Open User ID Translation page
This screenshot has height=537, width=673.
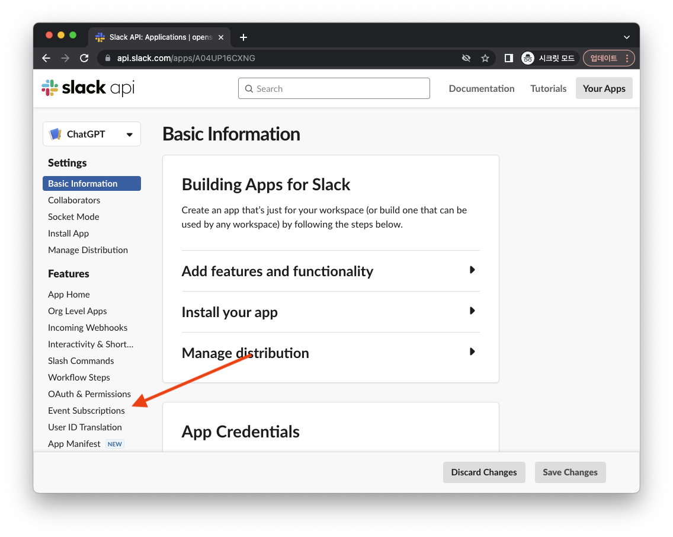[x=85, y=427]
